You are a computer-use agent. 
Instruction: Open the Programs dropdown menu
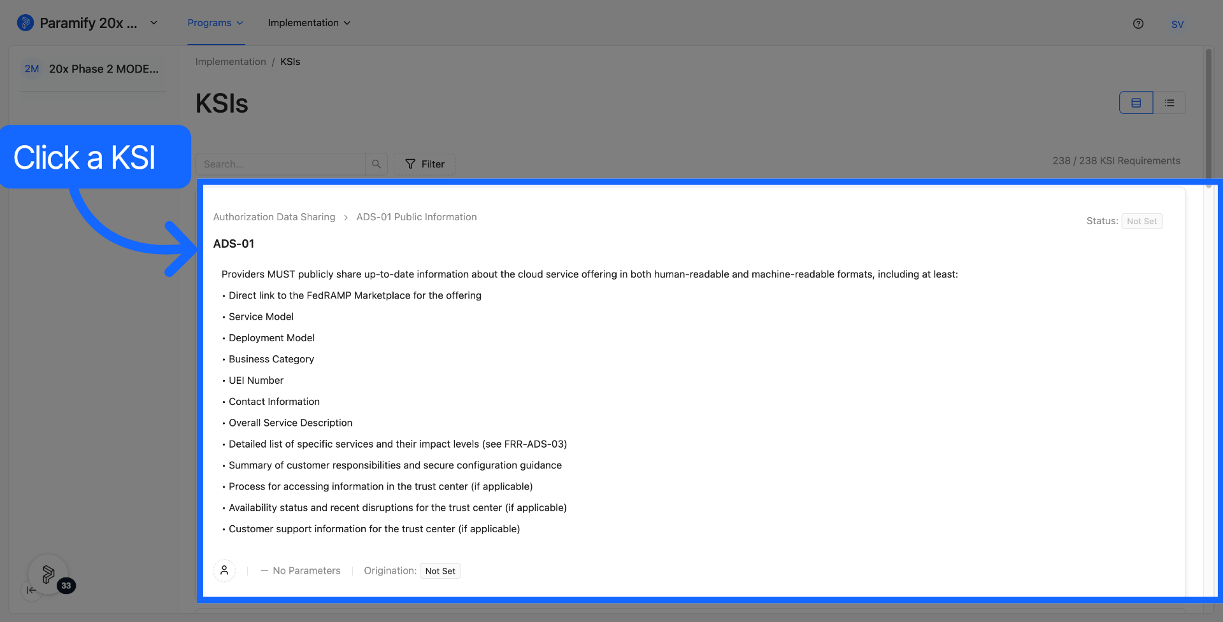(215, 23)
